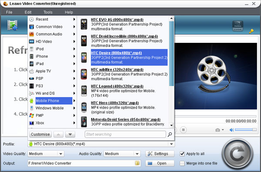Click the NVIDIA CUDA acceleration icon
Screen dimensions: 261x172
[238, 26]
